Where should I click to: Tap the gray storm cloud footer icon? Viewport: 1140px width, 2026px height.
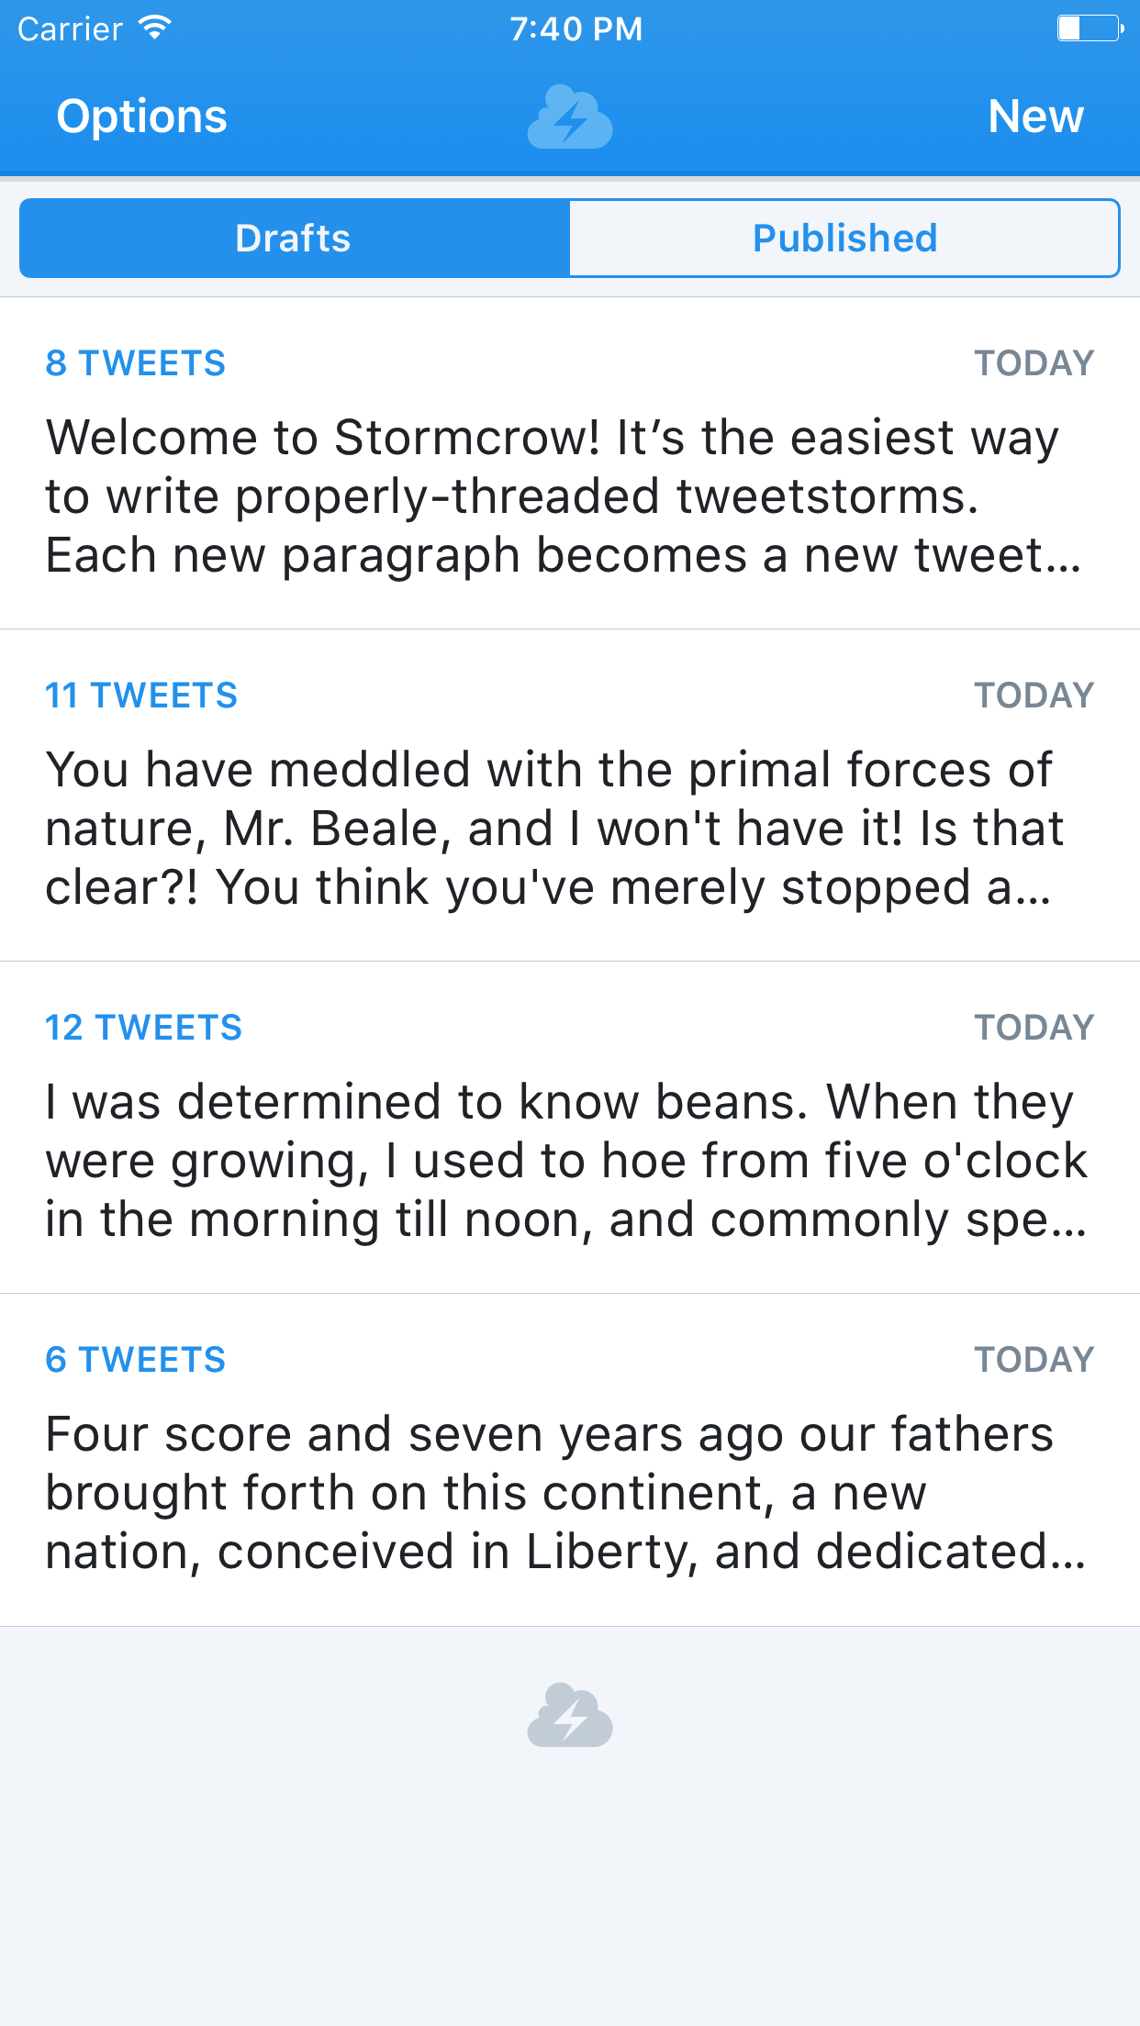point(570,1715)
